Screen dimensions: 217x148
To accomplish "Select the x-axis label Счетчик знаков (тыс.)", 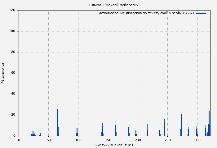I will pos(114,145).
